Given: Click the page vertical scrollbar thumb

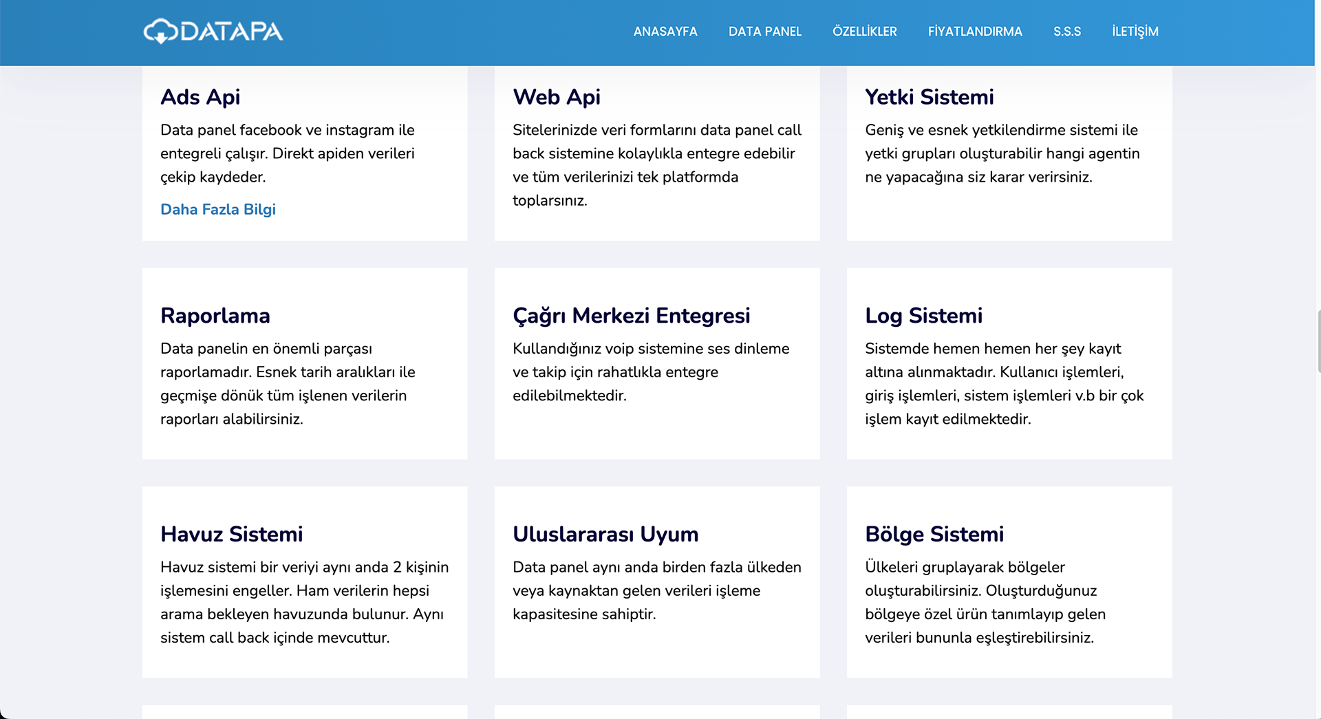Looking at the screenshot, I should pyautogui.click(x=1318, y=341).
